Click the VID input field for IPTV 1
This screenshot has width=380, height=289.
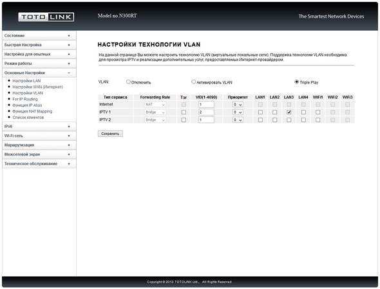(x=206, y=112)
